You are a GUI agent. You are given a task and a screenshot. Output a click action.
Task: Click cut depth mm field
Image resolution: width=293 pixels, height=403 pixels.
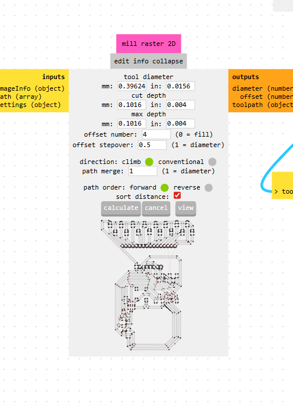131,105
